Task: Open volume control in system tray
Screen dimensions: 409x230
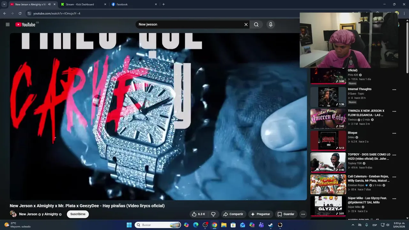Action: (388, 225)
